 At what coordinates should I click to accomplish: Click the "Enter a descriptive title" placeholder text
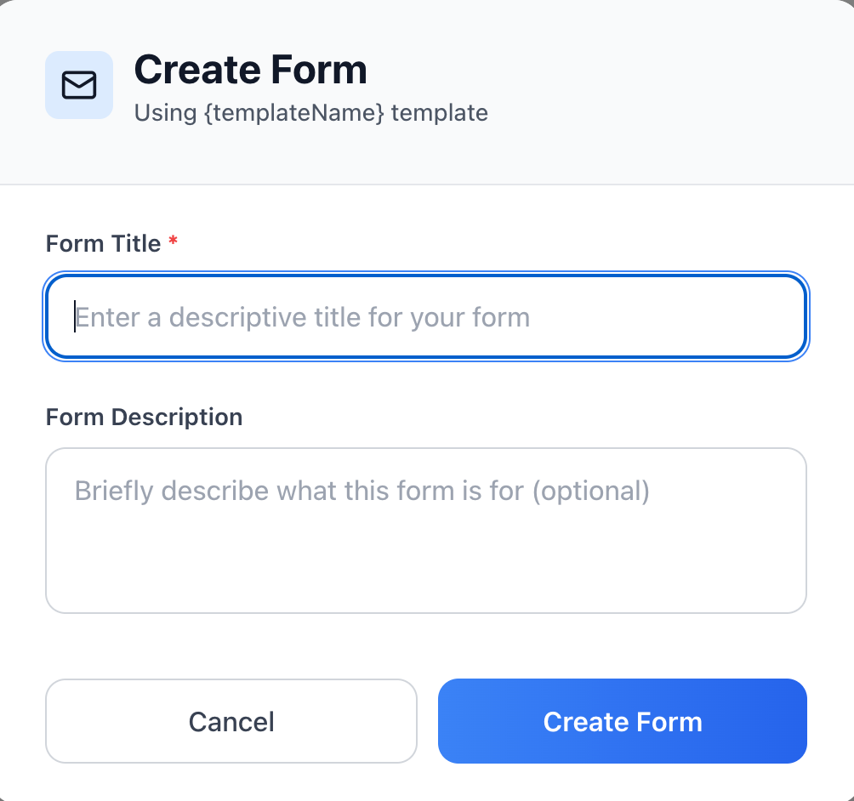click(x=303, y=318)
